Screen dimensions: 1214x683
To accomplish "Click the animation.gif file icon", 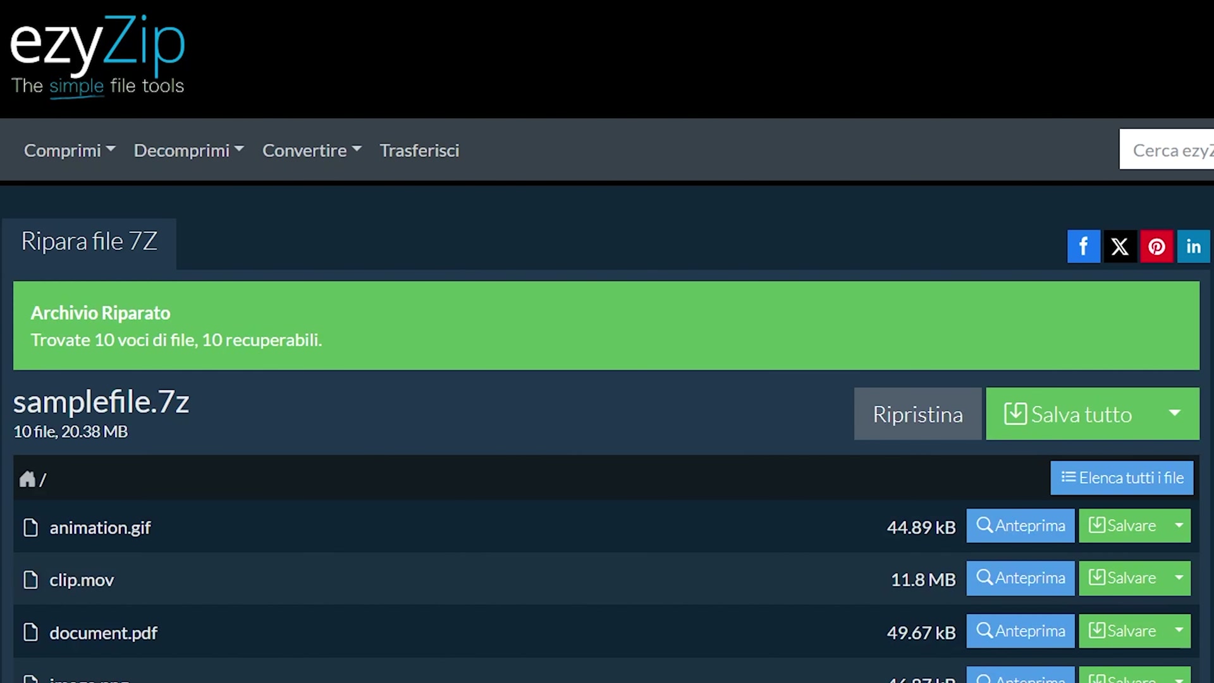I will (30, 527).
